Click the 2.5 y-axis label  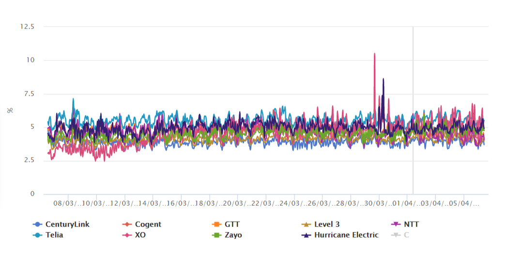[29, 160]
